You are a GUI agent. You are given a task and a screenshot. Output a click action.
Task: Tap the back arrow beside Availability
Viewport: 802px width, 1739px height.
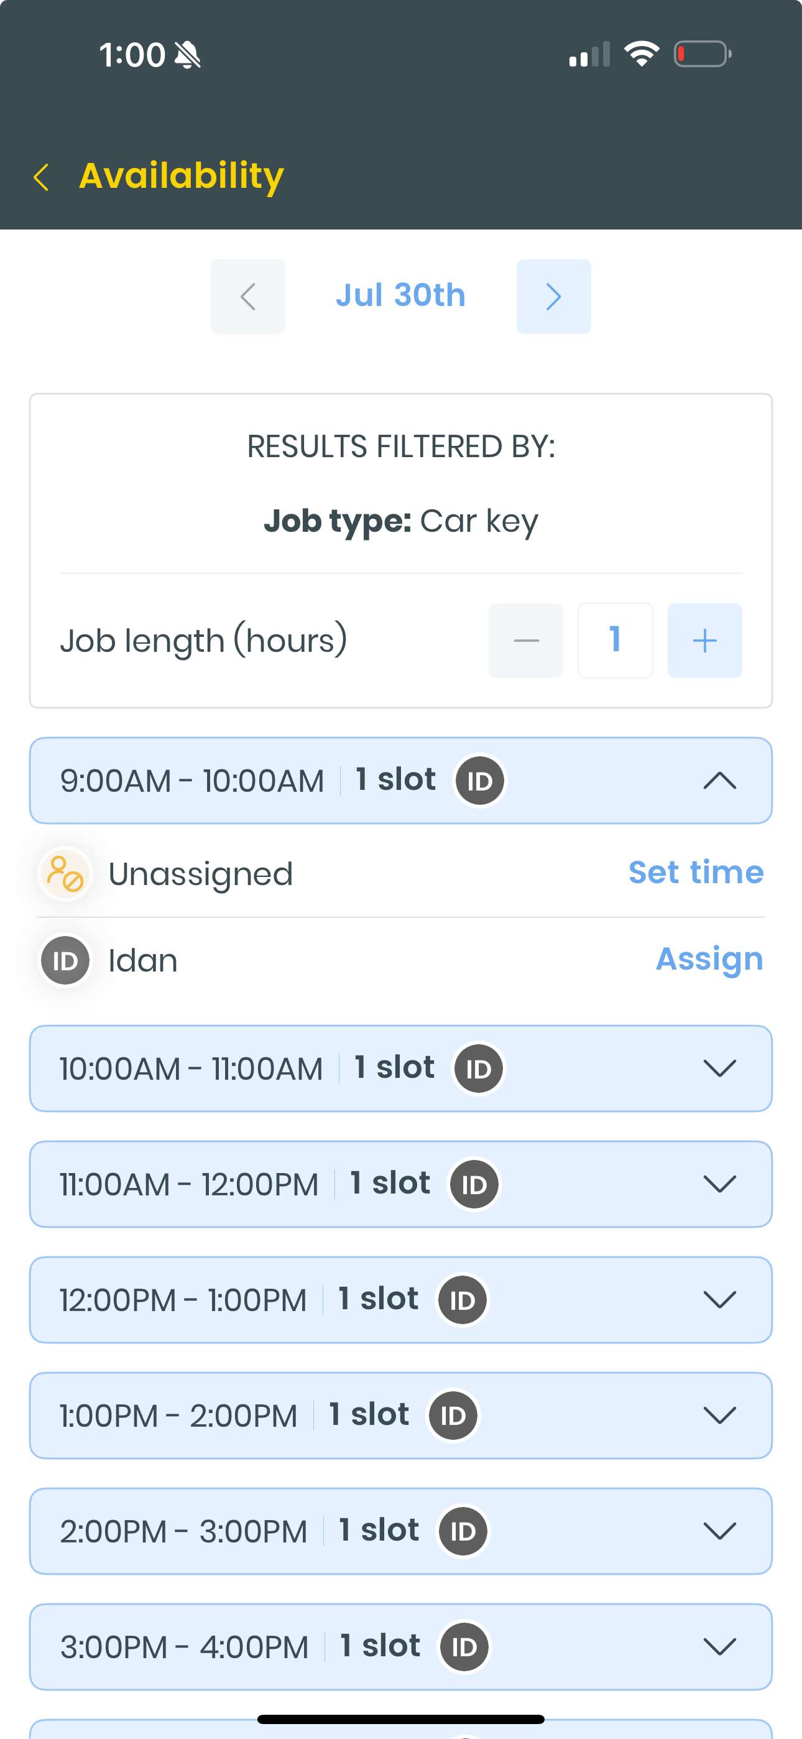pyautogui.click(x=41, y=177)
